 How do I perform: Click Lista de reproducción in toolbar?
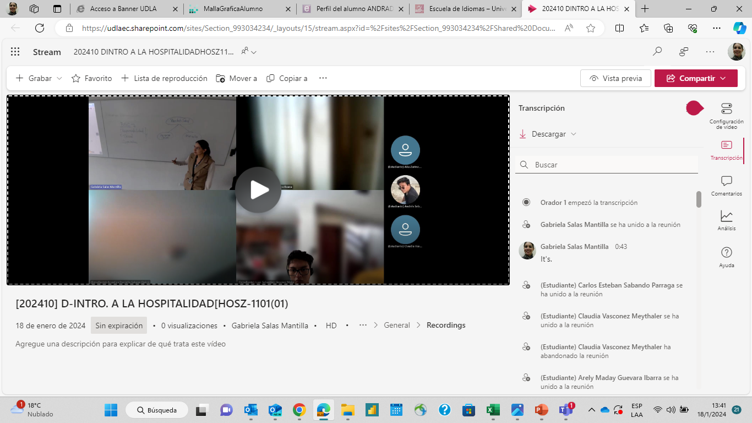click(164, 79)
